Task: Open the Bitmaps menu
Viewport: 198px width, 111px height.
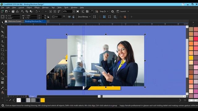Action: tap(45, 7)
